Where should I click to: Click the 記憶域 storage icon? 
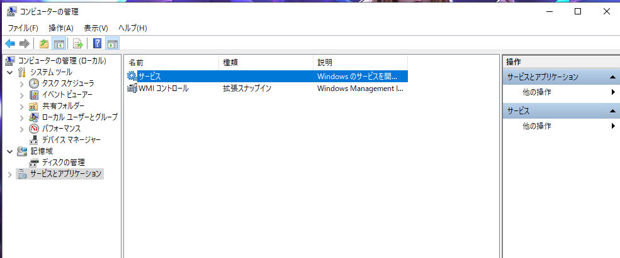point(23,151)
